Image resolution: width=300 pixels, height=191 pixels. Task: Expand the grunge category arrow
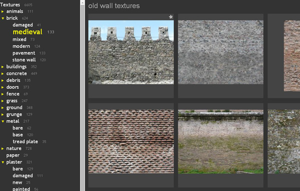coord(2,115)
